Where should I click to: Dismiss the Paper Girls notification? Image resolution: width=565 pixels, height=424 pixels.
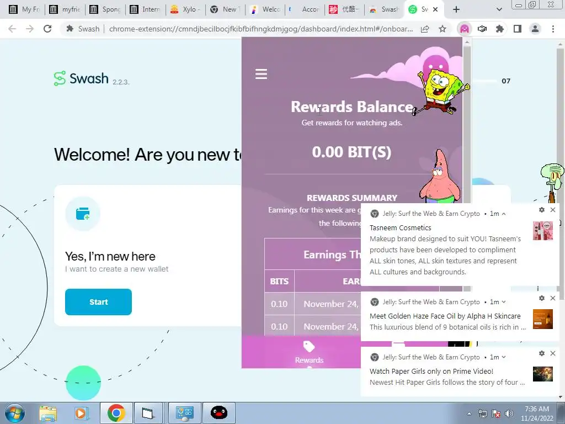(553, 353)
